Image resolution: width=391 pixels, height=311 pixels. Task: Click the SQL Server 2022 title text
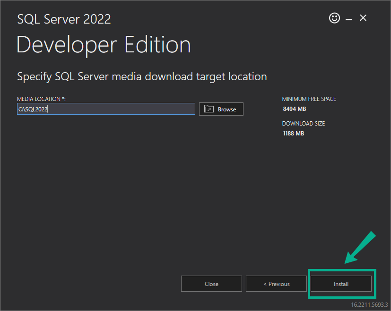click(64, 19)
